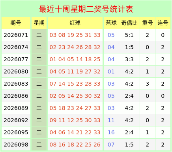Viewport: 172px width, 152px height.
Task: Click the table title 最近十周星期二奖号统计表
Action: tap(86, 9)
